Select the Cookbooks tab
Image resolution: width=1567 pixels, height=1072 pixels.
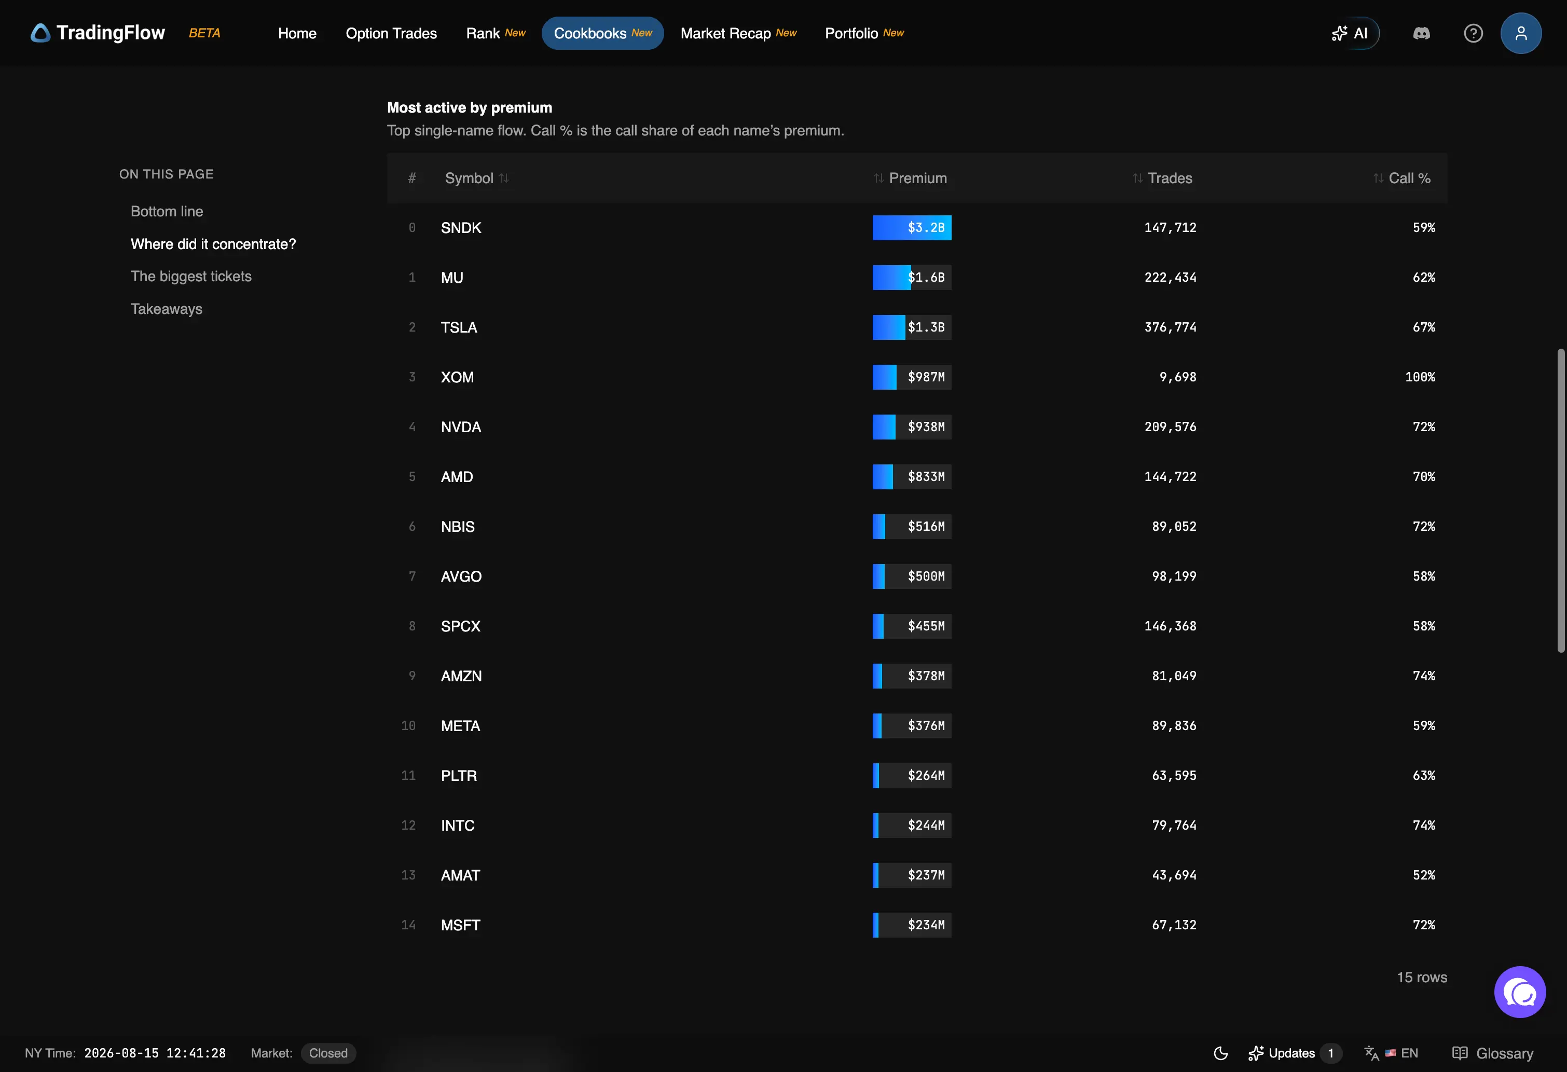pyautogui.click(x=603, y=33)
